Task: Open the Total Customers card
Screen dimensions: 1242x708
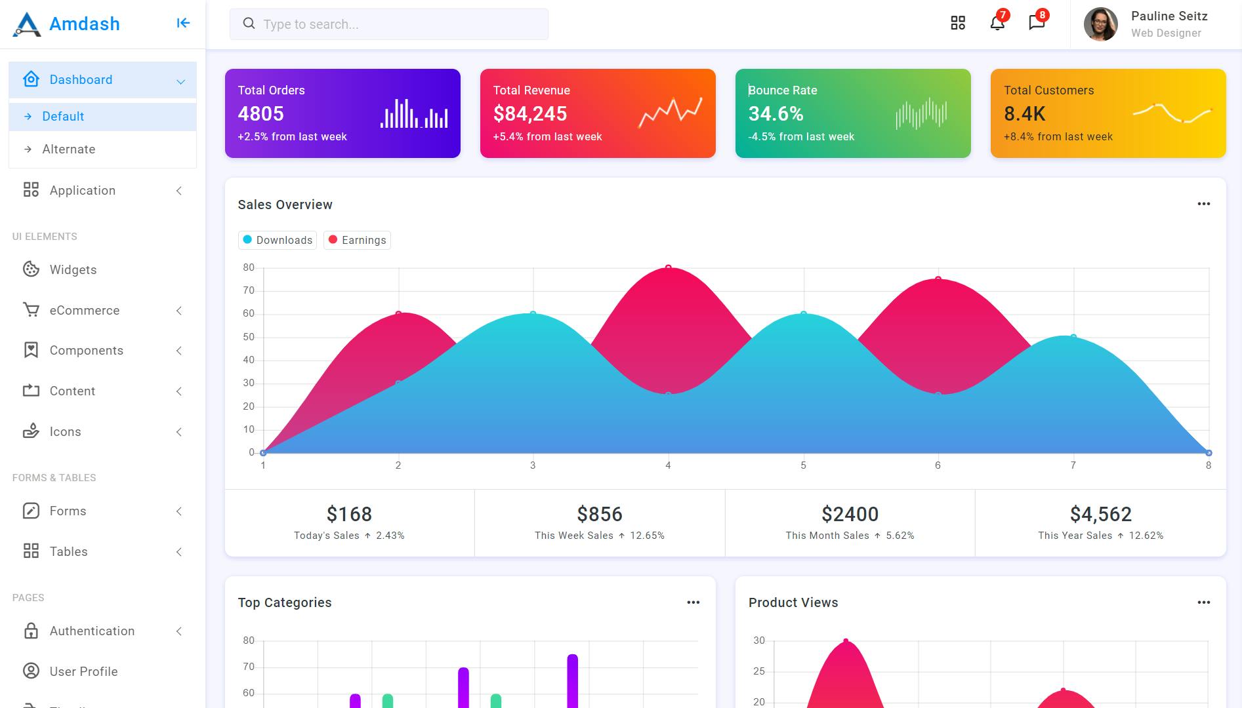Action: point(1108,113)
